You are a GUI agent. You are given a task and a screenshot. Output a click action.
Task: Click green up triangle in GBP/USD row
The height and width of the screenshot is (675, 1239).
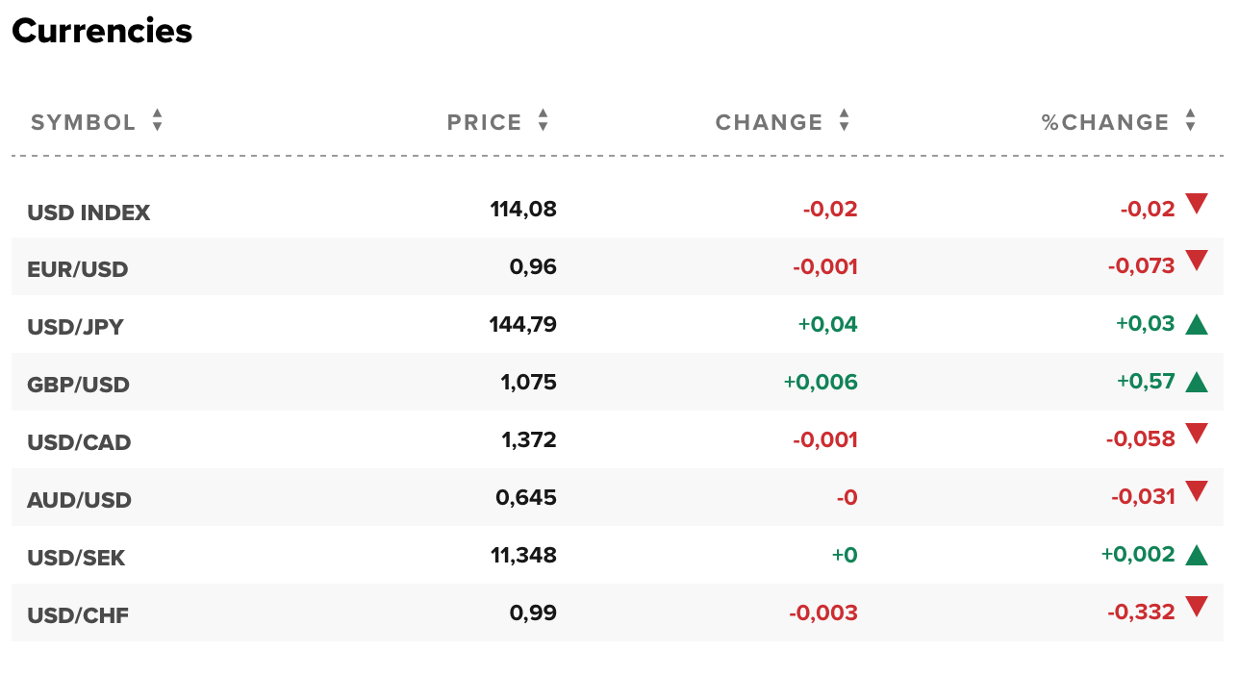(1196, 382)
